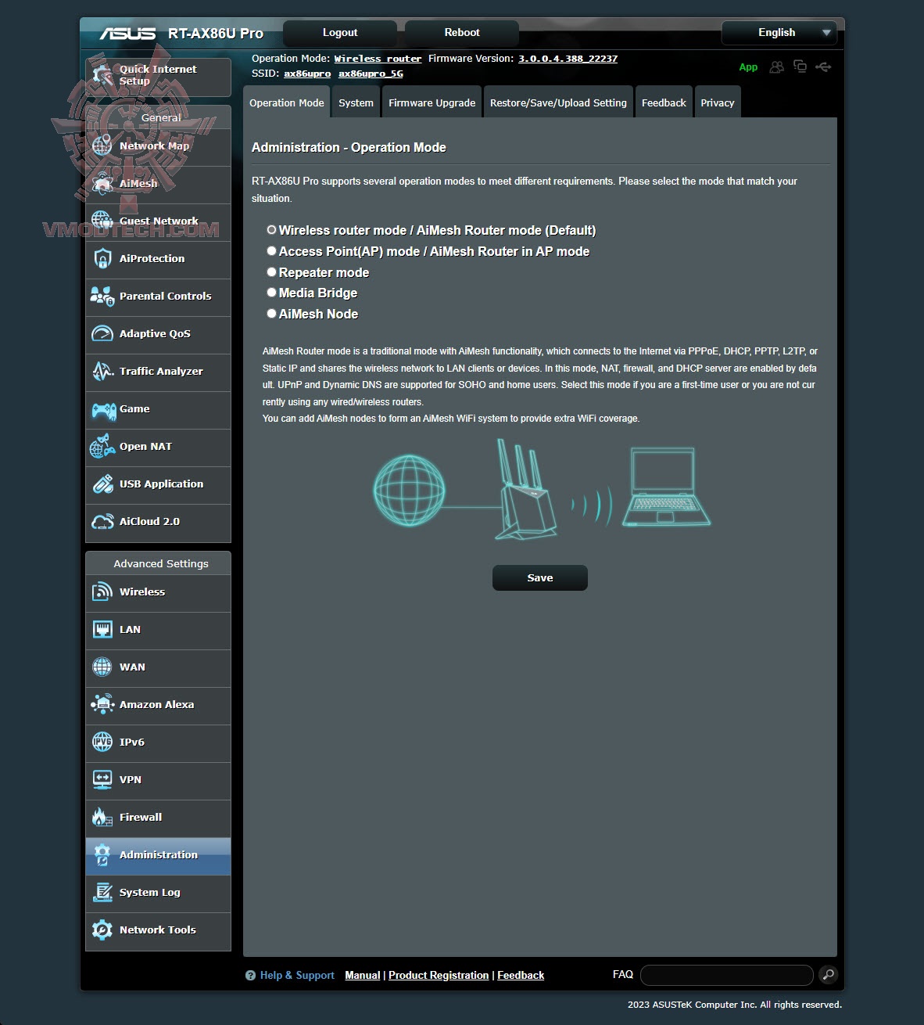Click the Help & Support question icon
924x1025 pixels.
[250, 976]
